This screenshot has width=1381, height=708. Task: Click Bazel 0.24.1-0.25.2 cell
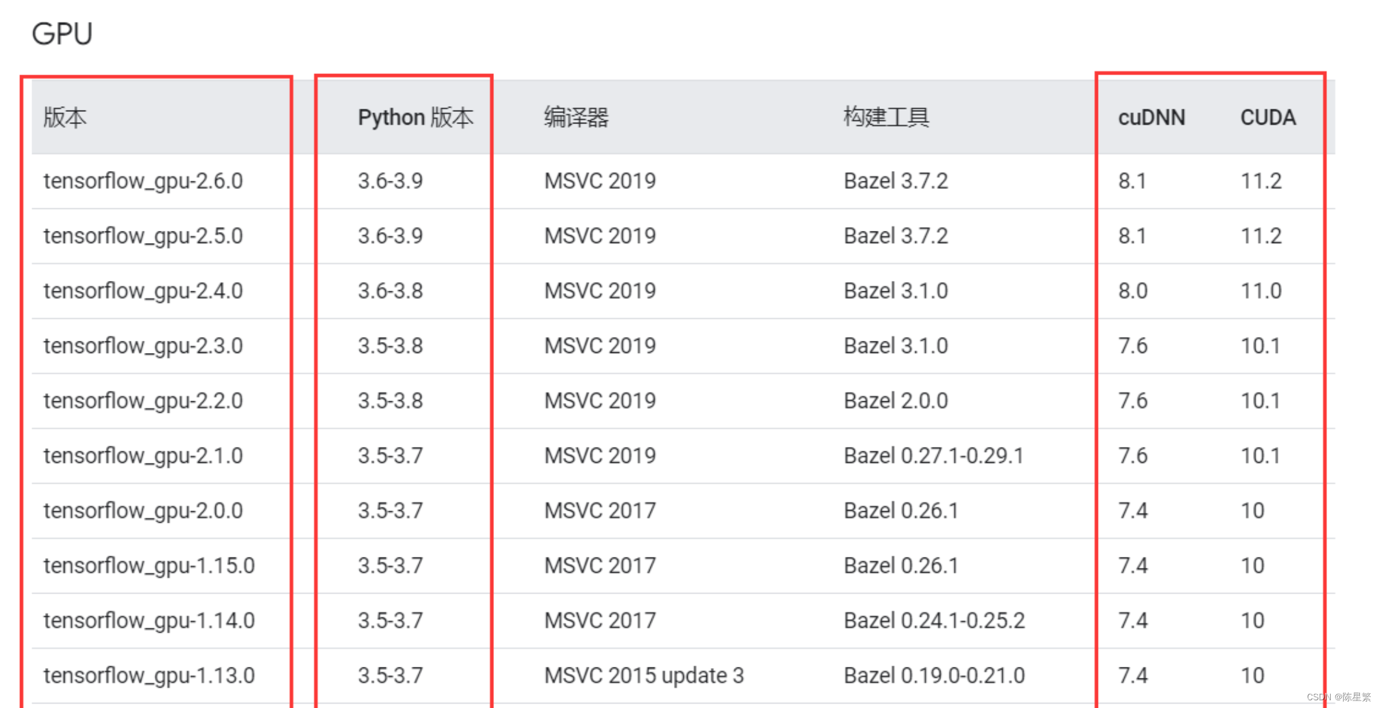(x=933, y=621)
